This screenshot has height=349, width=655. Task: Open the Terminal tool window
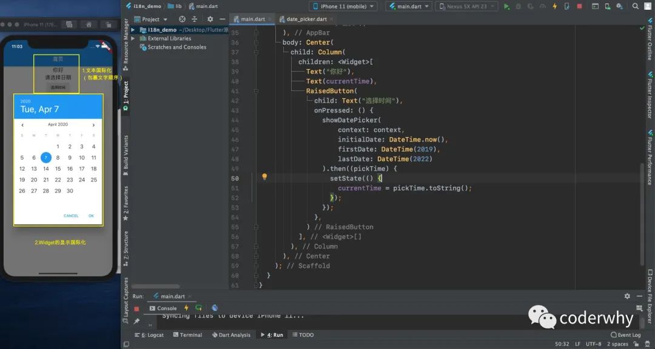point(187,335)
